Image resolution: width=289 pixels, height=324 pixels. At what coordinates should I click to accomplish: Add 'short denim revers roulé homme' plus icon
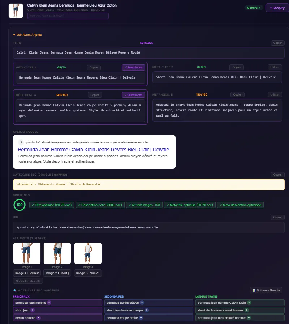(247, 310)
